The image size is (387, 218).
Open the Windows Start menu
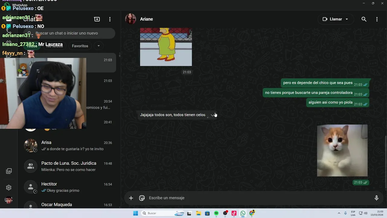(135, 213)
